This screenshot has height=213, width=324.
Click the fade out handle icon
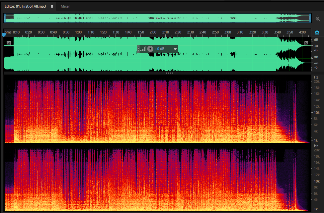tap(306, 43)
